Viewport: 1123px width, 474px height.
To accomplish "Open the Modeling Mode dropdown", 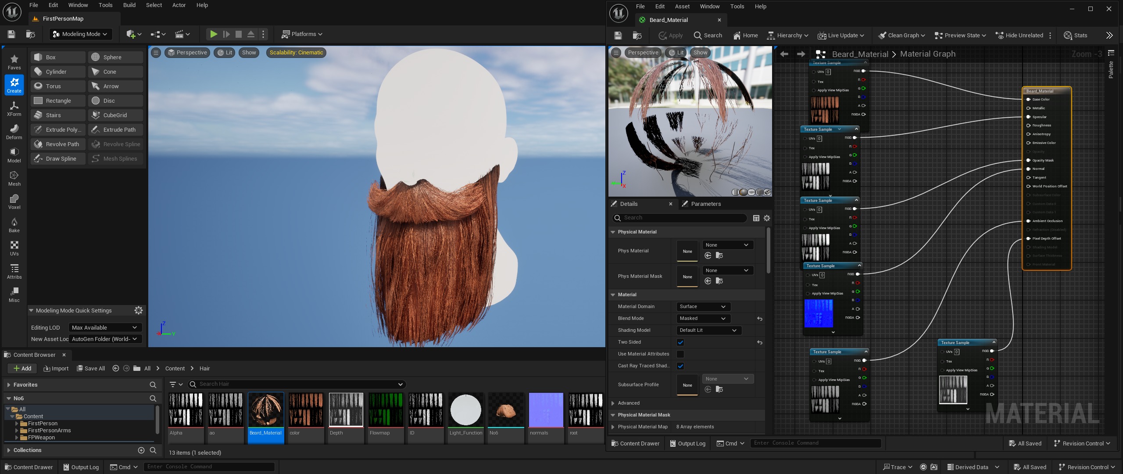I will point(81,34).
